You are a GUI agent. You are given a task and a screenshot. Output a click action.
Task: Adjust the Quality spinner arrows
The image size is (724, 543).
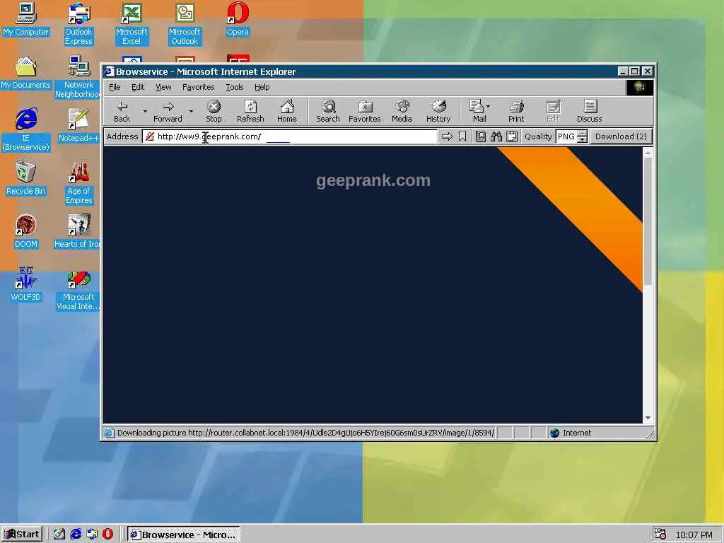[x=583, y=136]
